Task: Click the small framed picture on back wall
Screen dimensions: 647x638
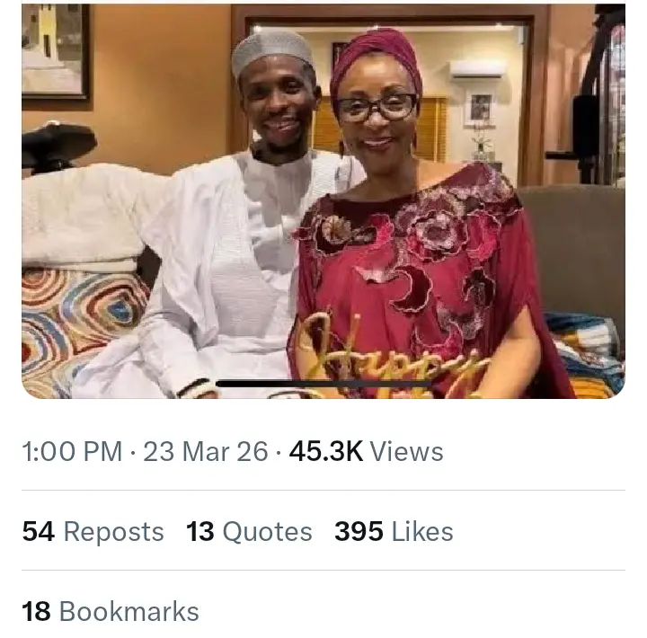Action: coord(479,108)
